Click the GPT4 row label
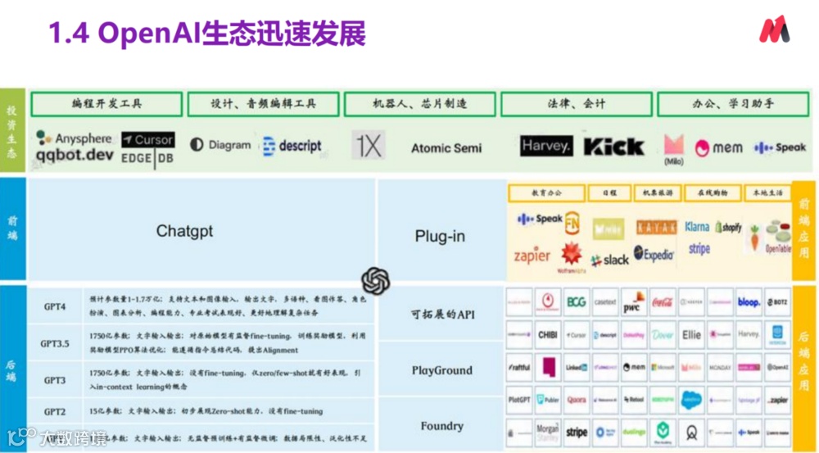Image resolution: width=819 pixels, height=453 pixels. point(55,306)
